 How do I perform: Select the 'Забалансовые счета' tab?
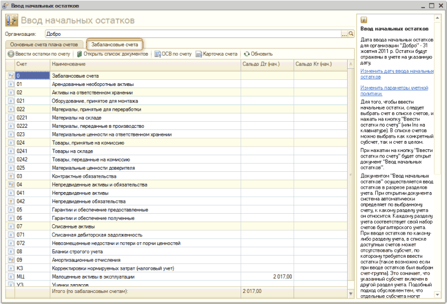(114, 44)
